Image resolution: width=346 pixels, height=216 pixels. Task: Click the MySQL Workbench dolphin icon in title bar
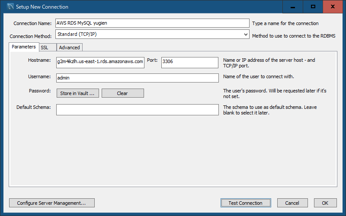coord(10,6)
